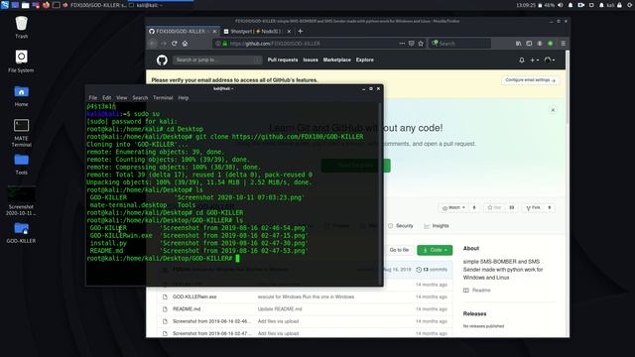Expand GitHub plus create-new dropdown
635x357 pixels.
click(535, 59)
